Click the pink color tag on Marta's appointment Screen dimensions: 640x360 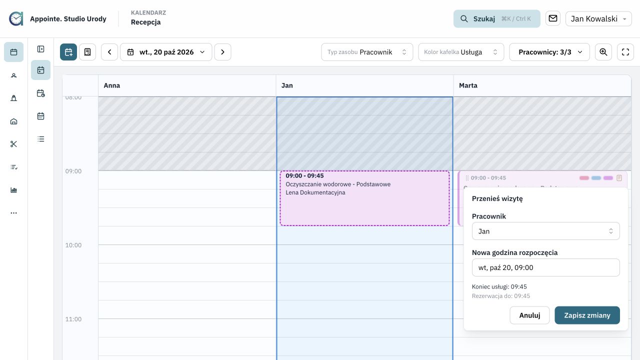(584, 178)
